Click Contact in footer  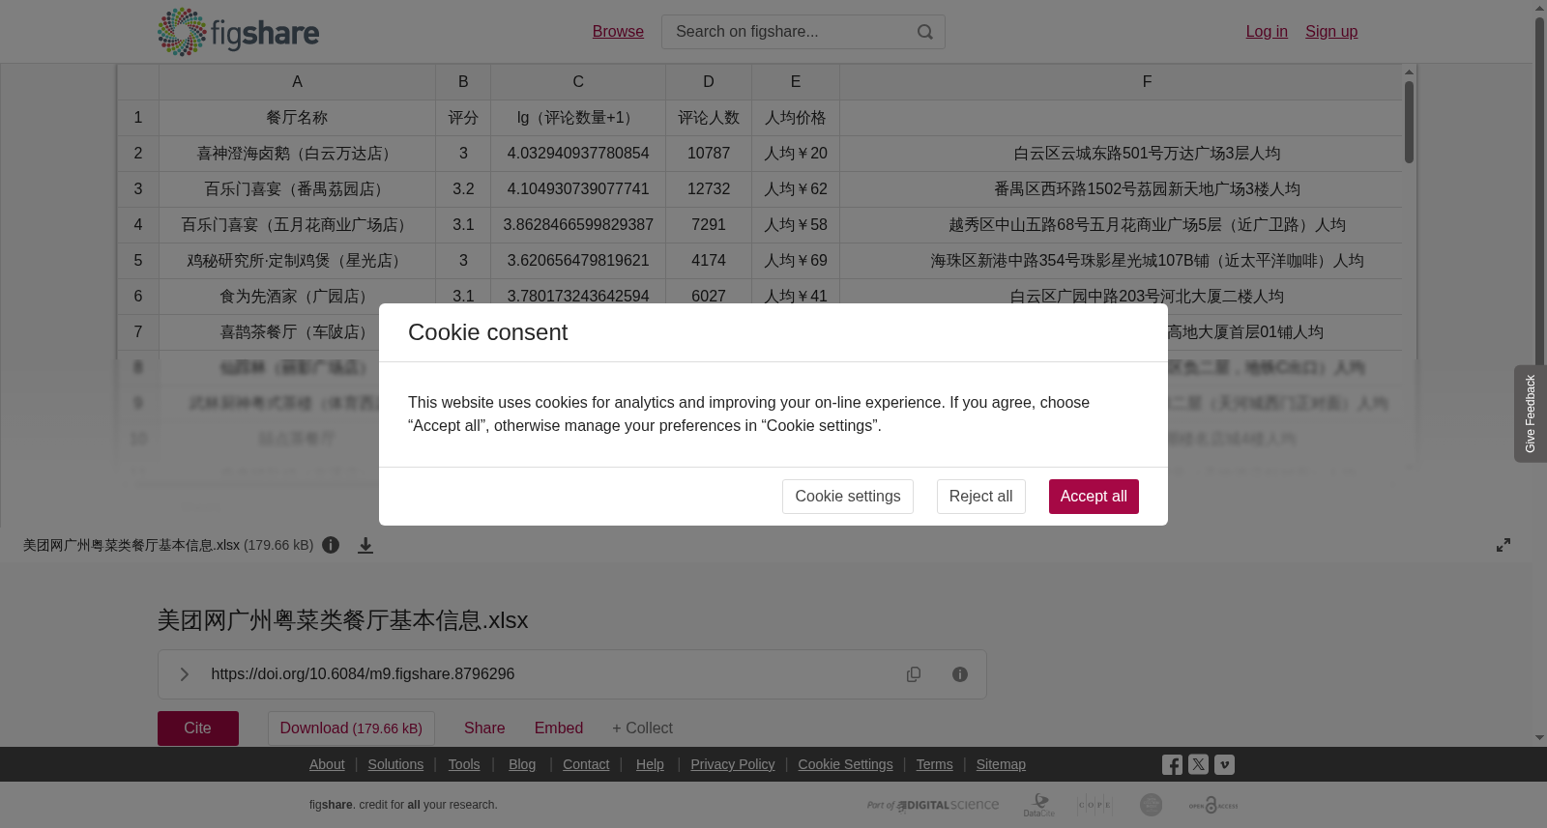tap(586, 764)
